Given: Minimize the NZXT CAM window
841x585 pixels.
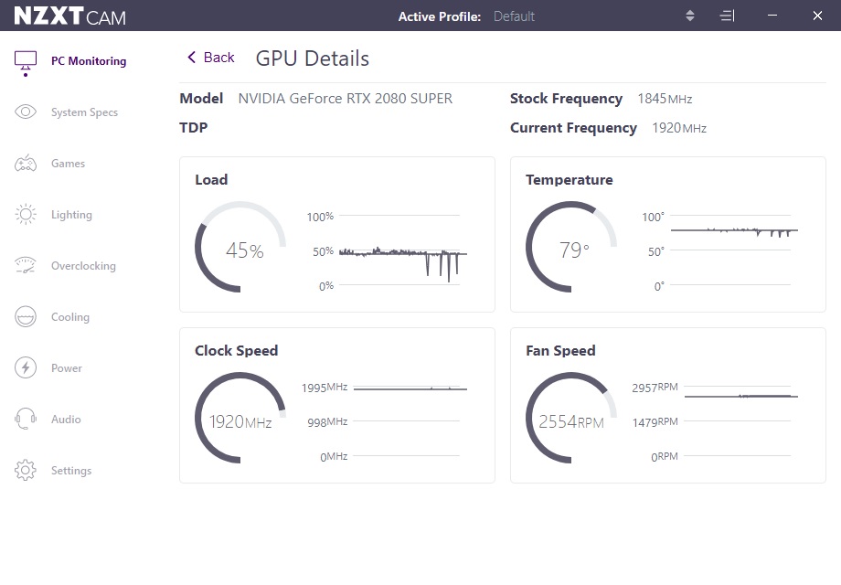Looking at the screenshot, I should point(772,16).
